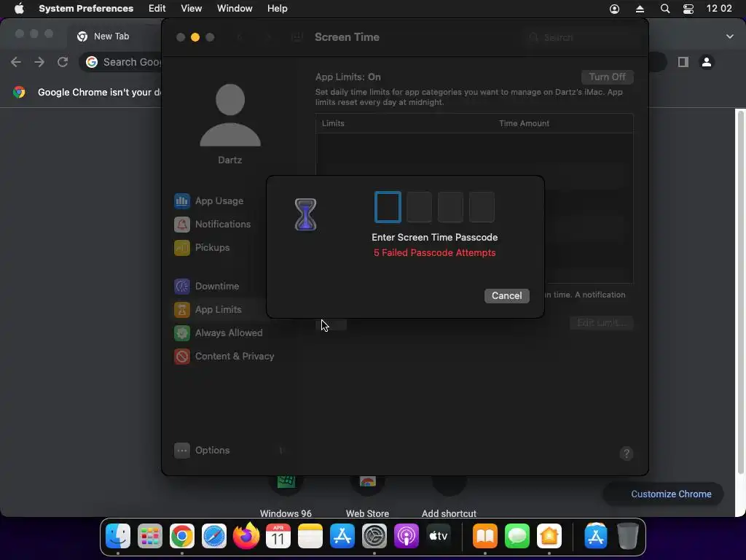Screen dimensions: 746x560
Task: Open Content & Privacy section
Action: pos(224,356)
